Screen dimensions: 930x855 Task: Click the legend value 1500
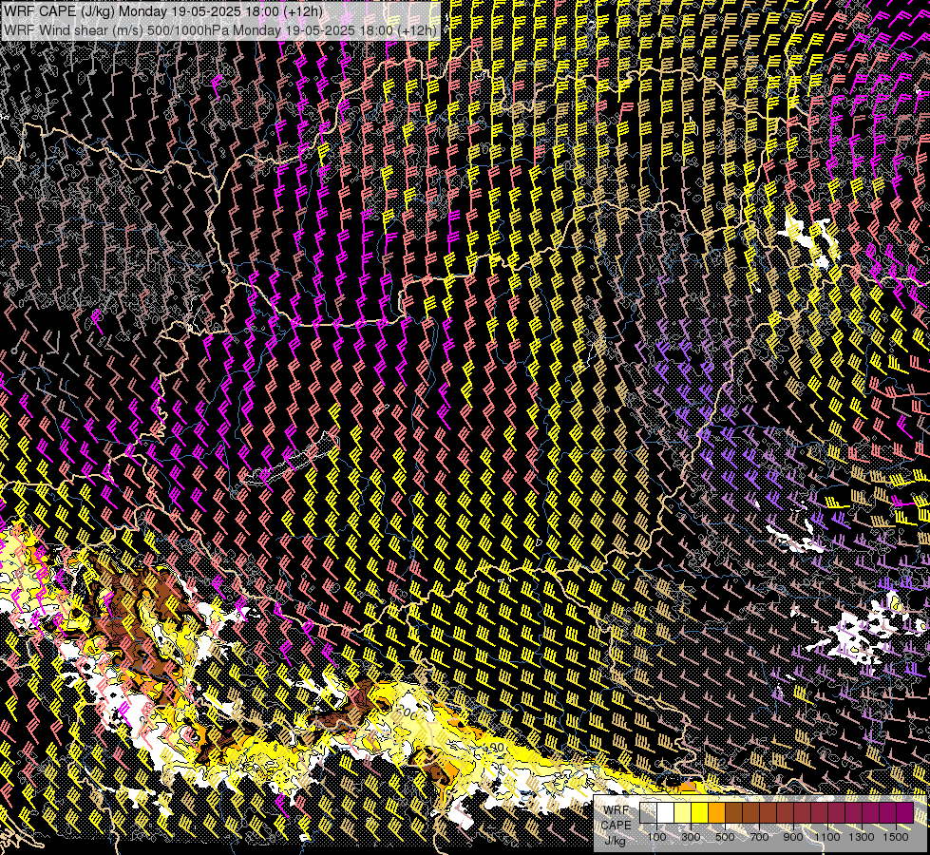pos(896,837)
